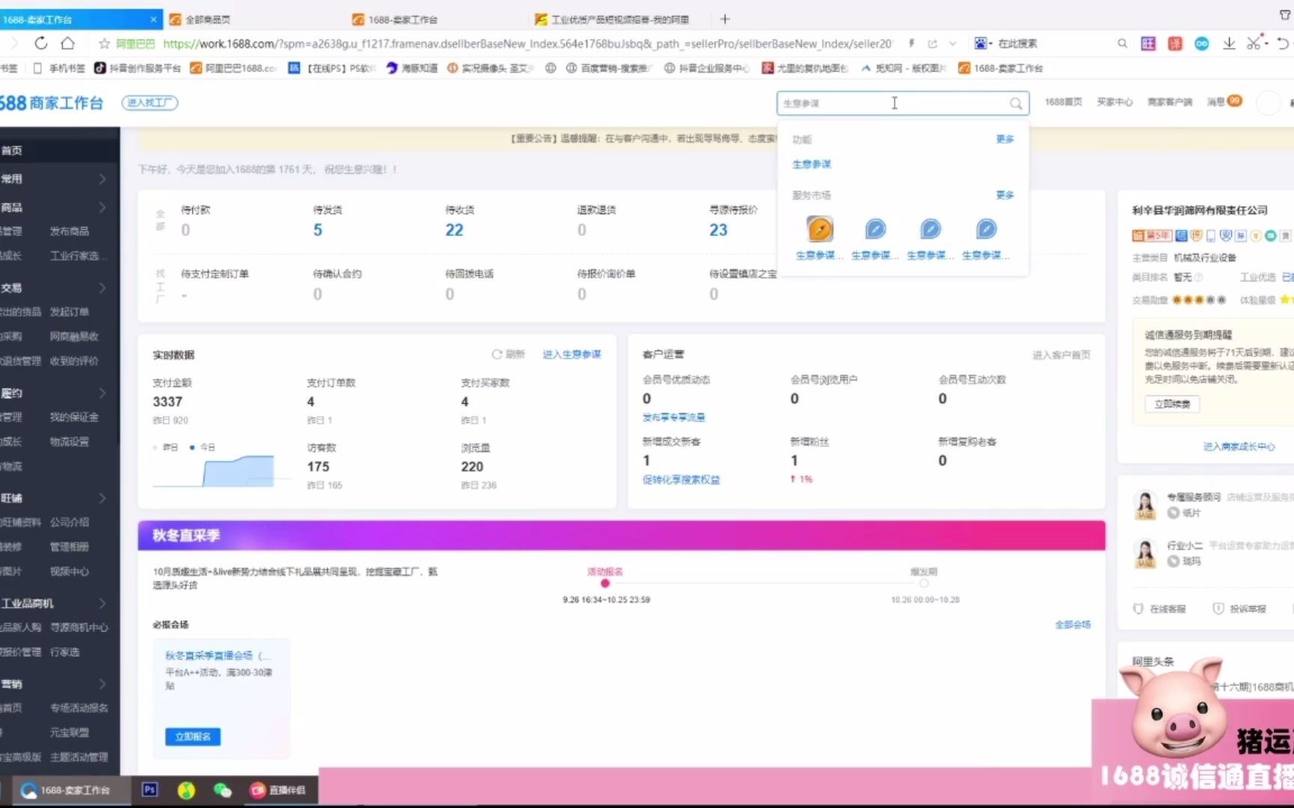The height and width of the screenshot is (808, 1294).
Task: Open 消息 with the 99 badge
Action: (1224, 102)
